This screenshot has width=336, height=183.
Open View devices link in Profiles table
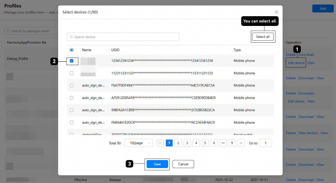pos(308,133)
